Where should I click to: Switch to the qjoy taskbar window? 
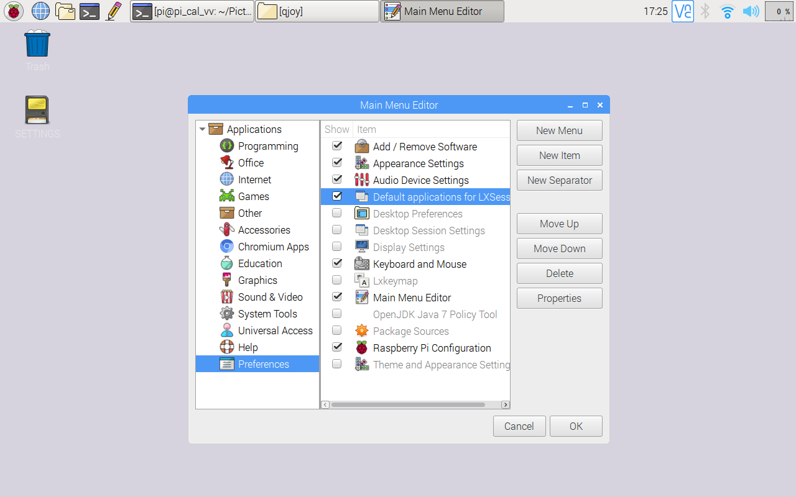(317, 11)
